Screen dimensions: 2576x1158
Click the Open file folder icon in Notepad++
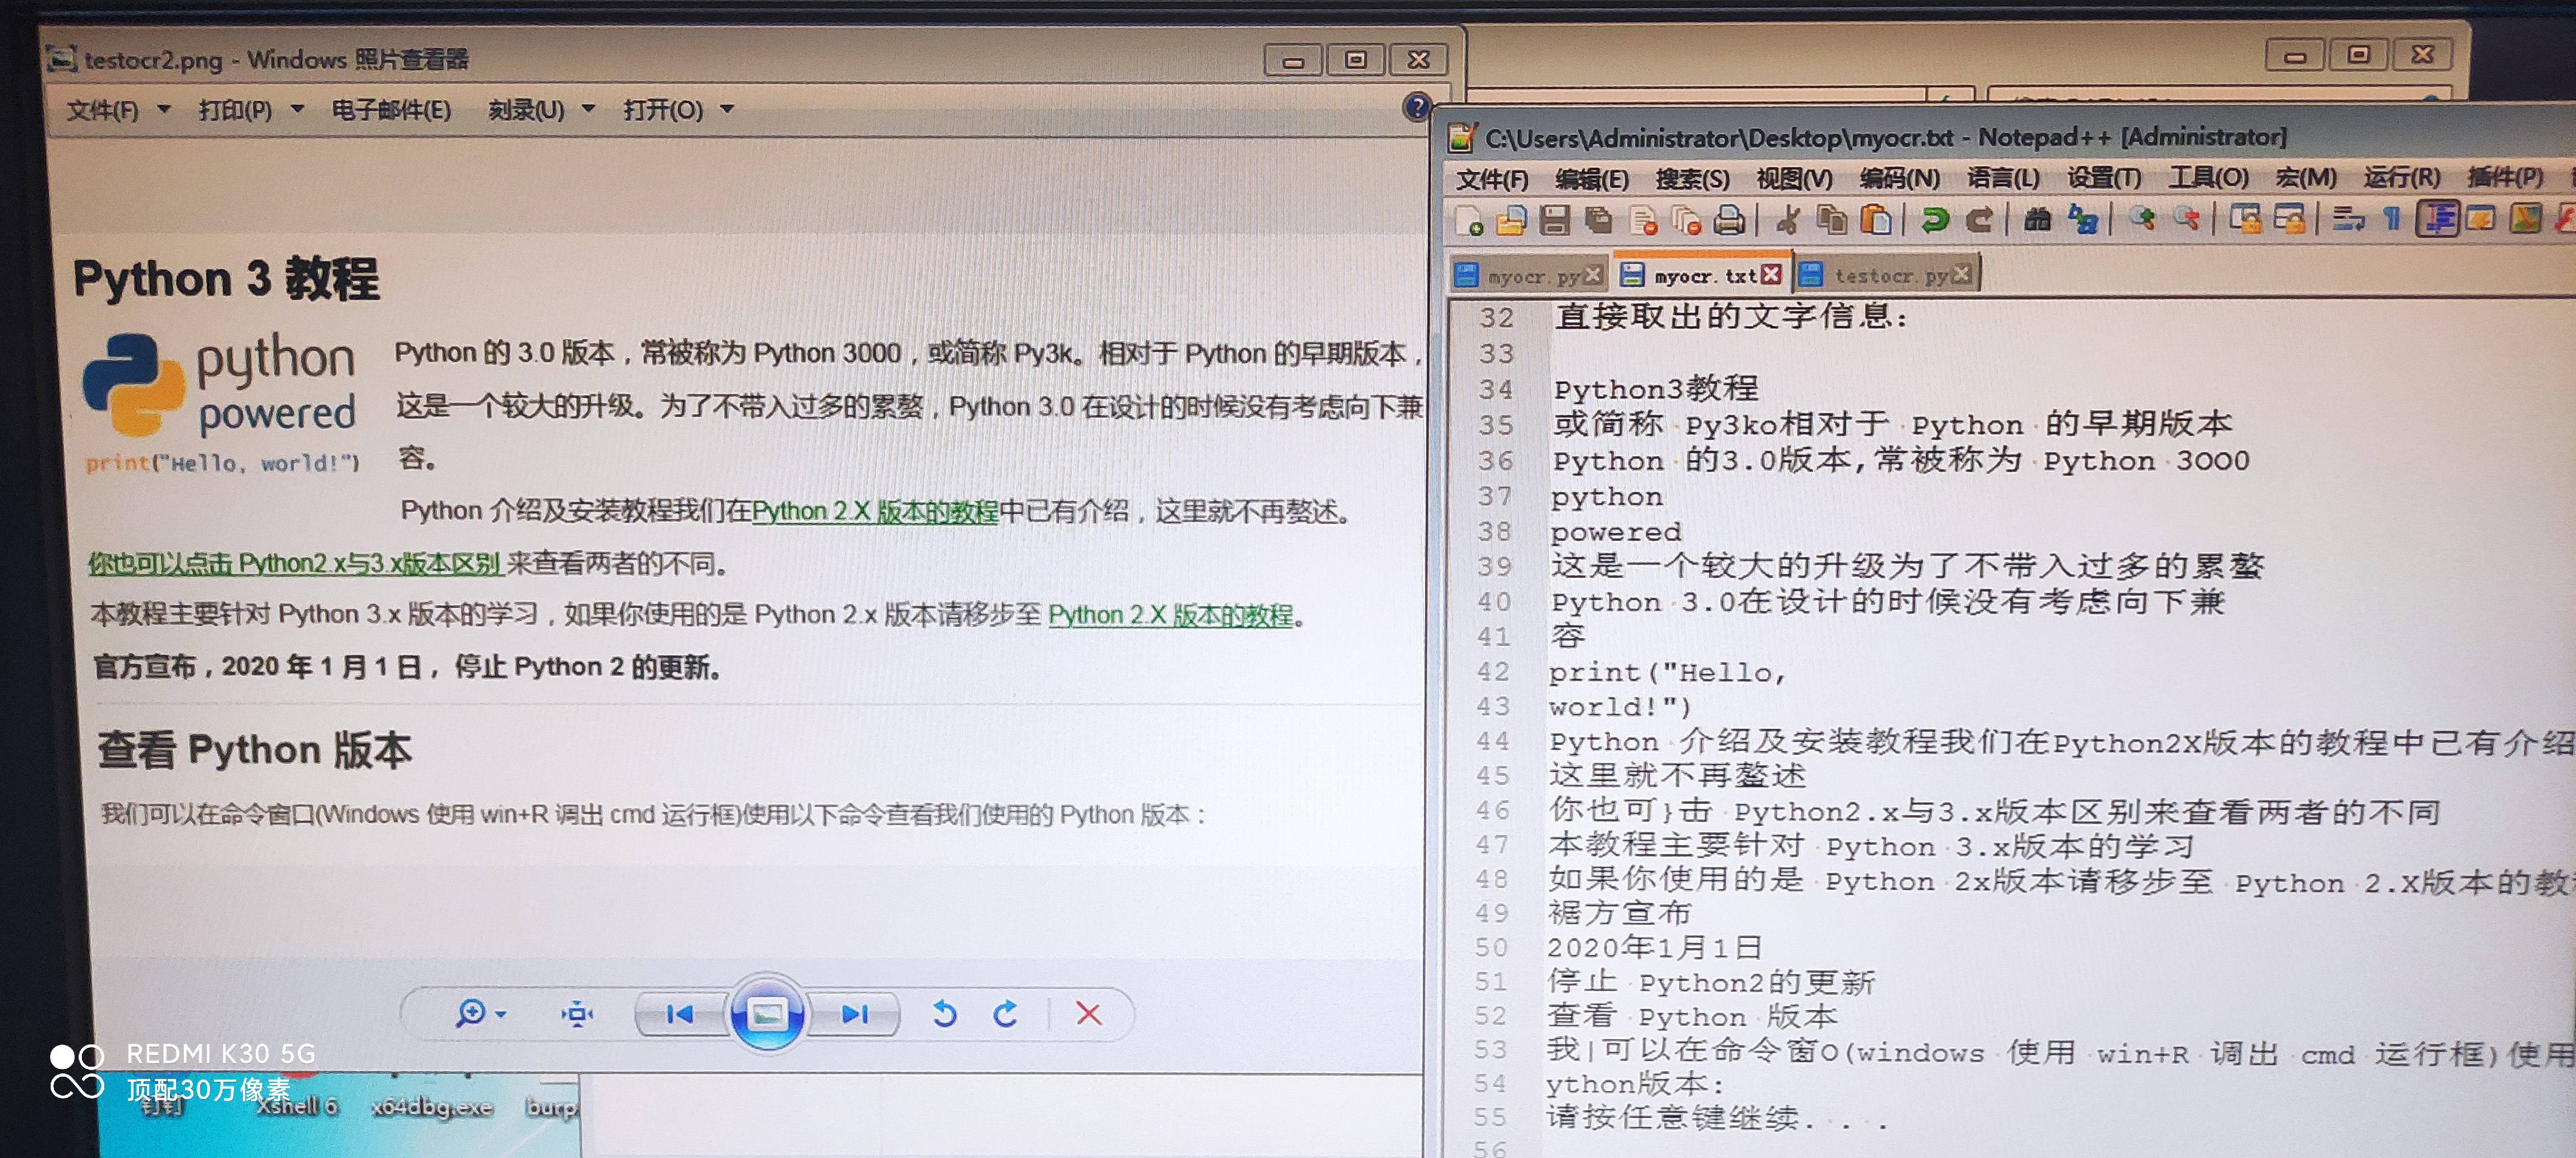pos(1511,220)
